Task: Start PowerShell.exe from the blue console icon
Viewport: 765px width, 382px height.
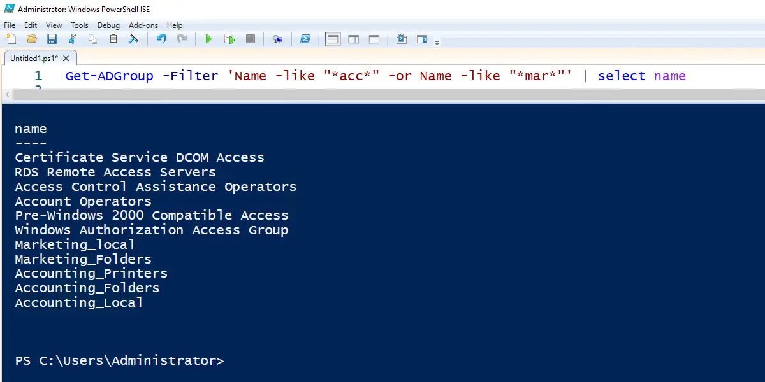Action: point(305,39)
